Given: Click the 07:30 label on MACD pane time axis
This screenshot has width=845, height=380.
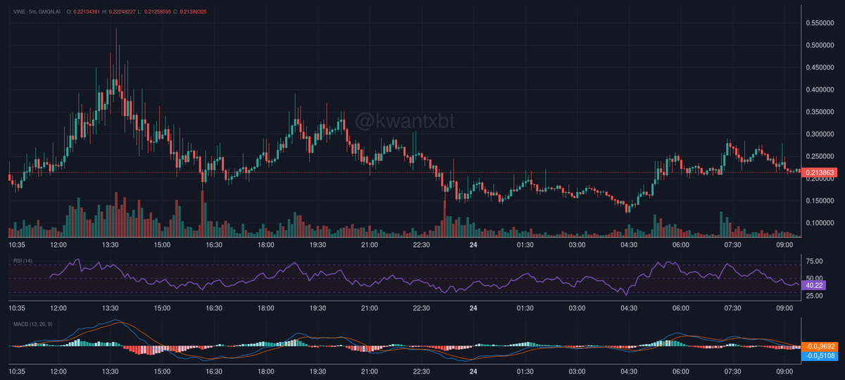Looking at the screenshot, I should tap(732, 370).
